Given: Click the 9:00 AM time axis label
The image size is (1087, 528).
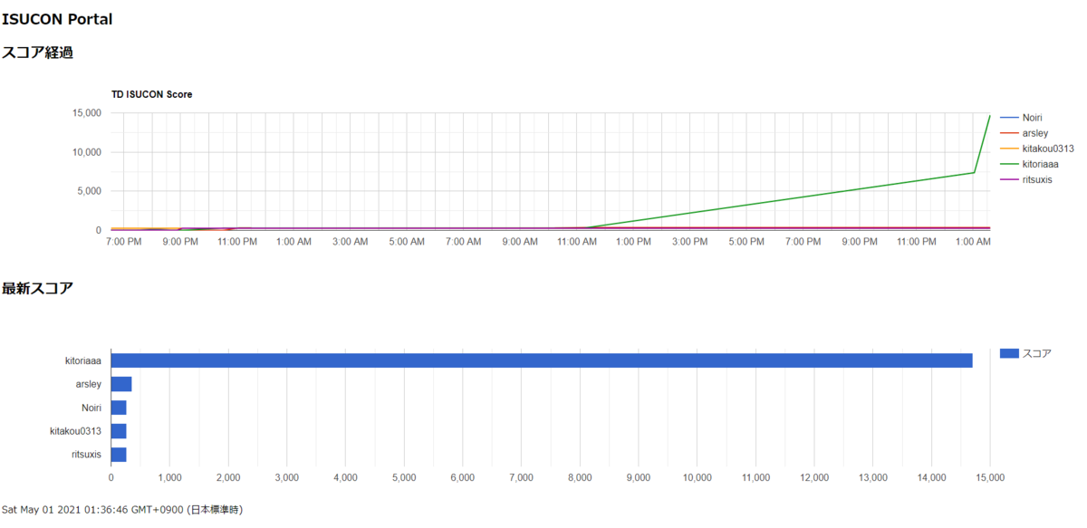Looking at the screenshot, I should 520,242.
